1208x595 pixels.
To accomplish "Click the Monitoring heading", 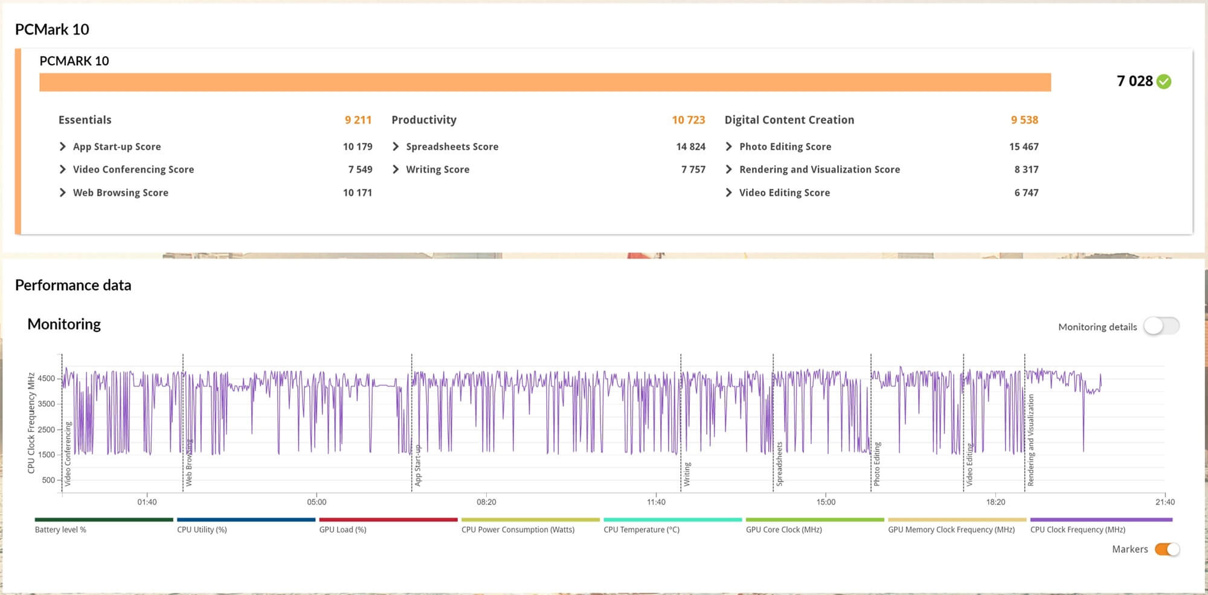I will pyautogui.click(x=64, y=324).
